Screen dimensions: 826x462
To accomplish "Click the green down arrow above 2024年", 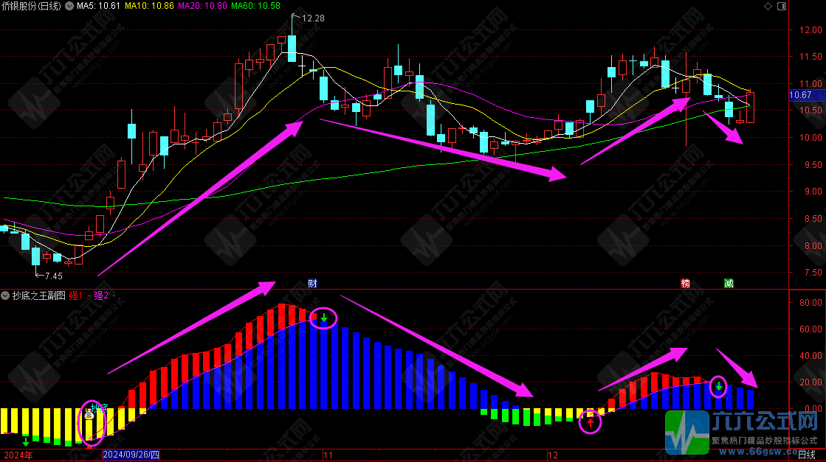I will pos(26,441).
